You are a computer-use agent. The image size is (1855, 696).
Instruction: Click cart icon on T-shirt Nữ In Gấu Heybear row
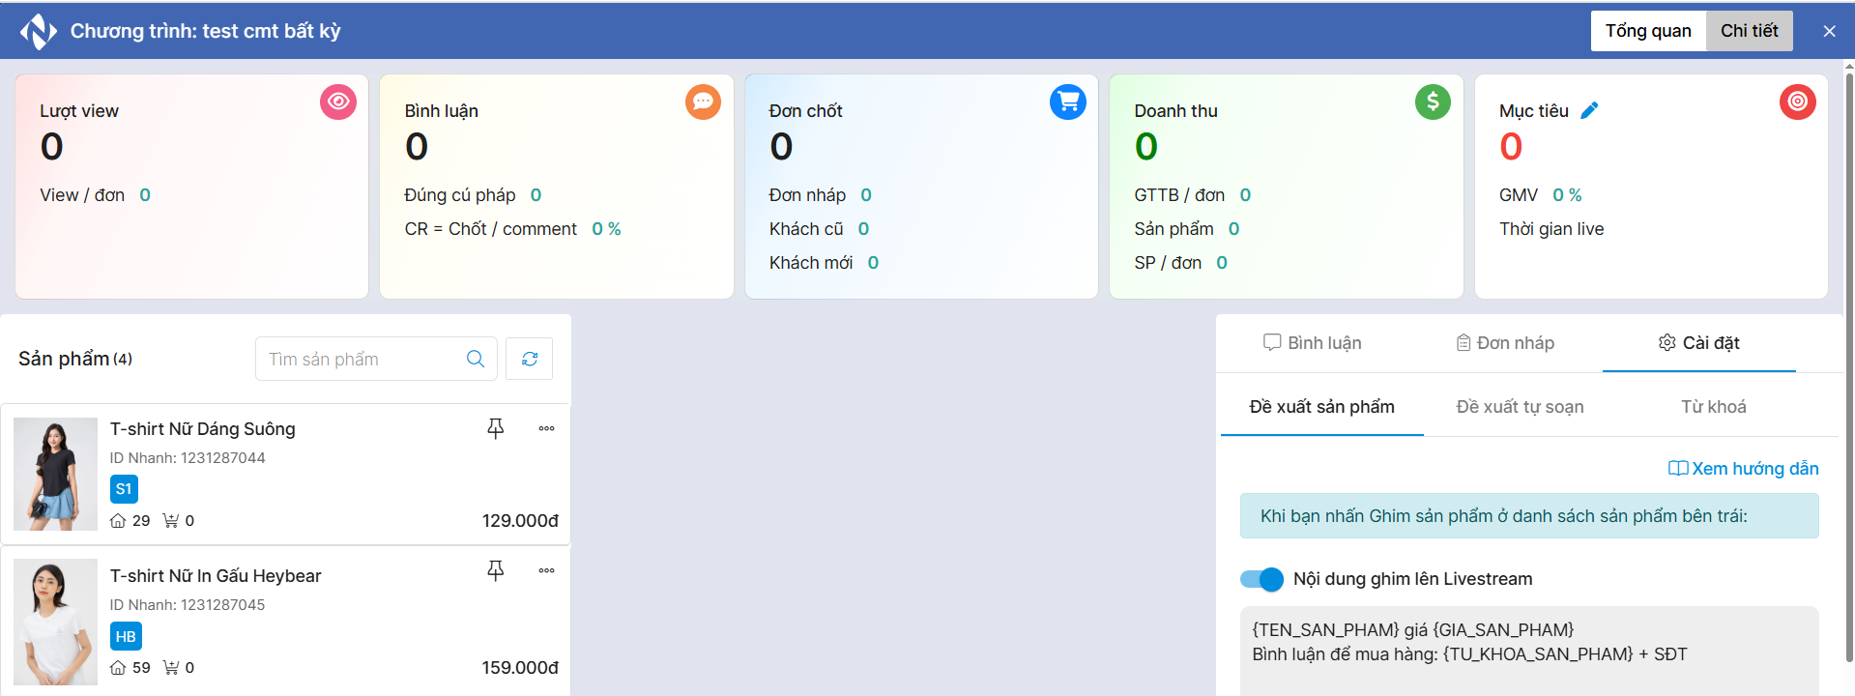pyautogui.click(x=171, y=667)
